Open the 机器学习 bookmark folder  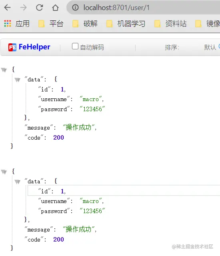point(126,24)
